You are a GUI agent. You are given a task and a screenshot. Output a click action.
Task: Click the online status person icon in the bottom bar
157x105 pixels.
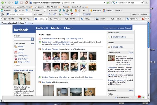(x=143, y=98)
